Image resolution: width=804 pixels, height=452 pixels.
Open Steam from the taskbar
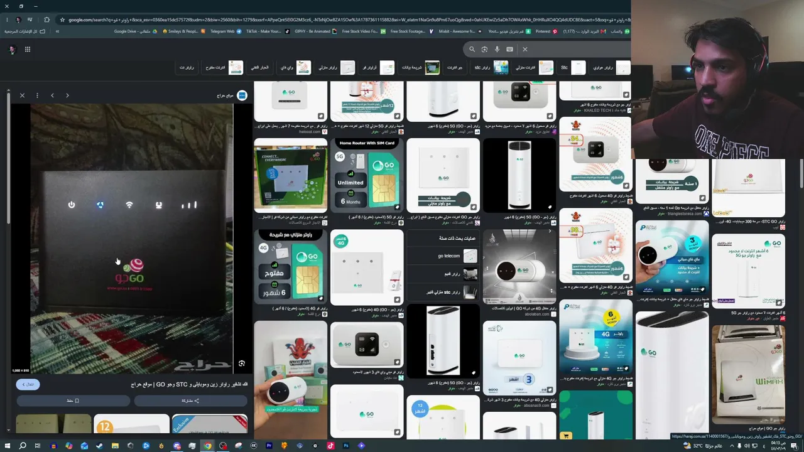100,446
